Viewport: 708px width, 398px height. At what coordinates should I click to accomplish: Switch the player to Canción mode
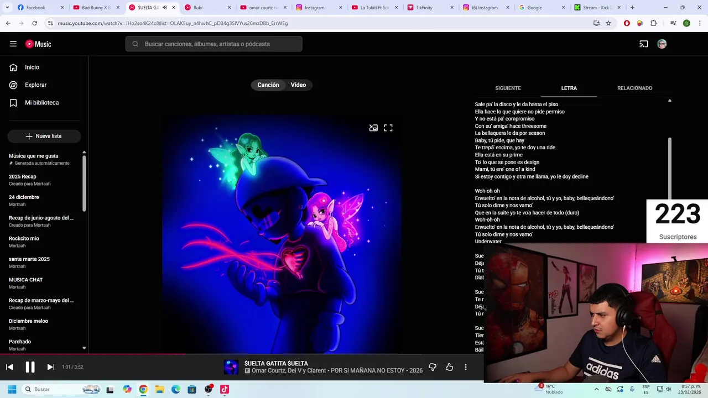pos(268,85)
